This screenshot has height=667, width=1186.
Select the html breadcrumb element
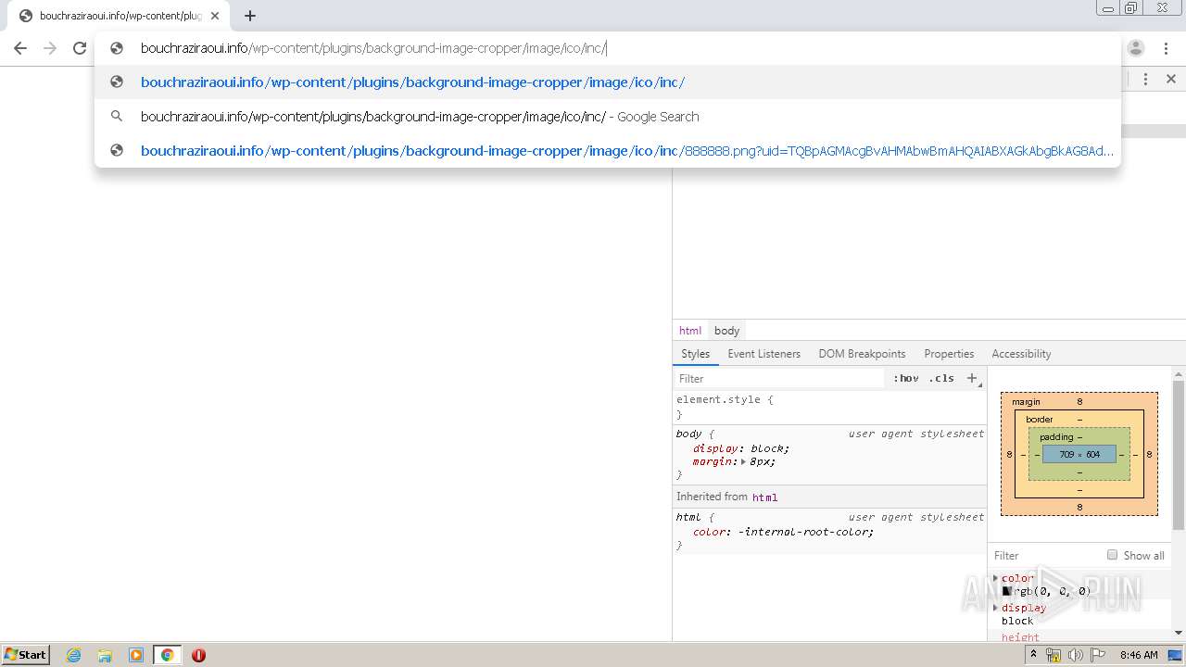690,331
